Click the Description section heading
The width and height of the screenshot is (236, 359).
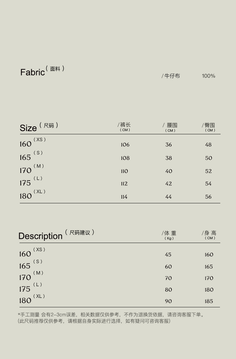(41, 236)
